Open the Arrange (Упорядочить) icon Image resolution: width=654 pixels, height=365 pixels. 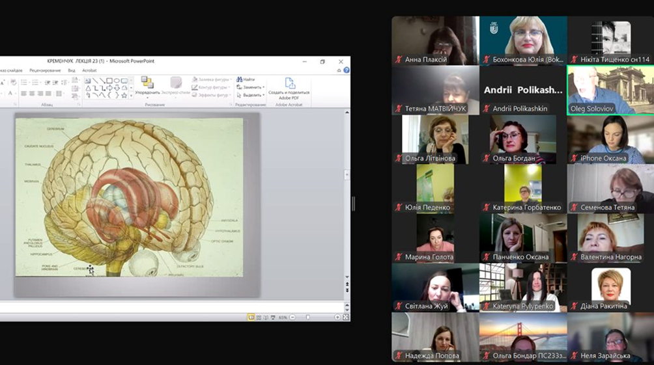(147, 83)
